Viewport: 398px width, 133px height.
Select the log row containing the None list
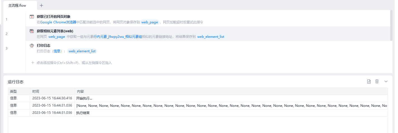(195, 105)
